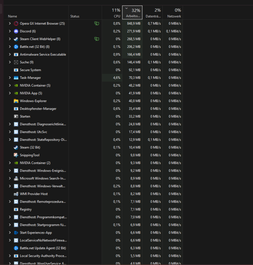Click the Starten process icon
Image resolution: width=253 pixels, height=265 pixels.
click(16, 116)
